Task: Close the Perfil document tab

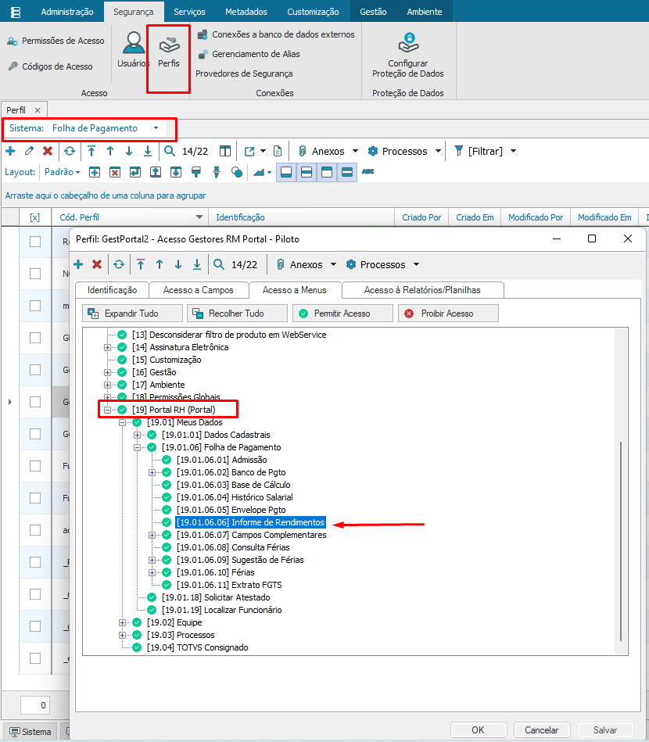Action: (38, 110)
